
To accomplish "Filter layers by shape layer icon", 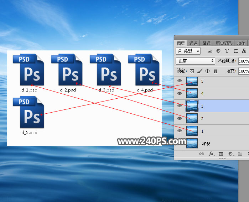I will pos(235,51).
